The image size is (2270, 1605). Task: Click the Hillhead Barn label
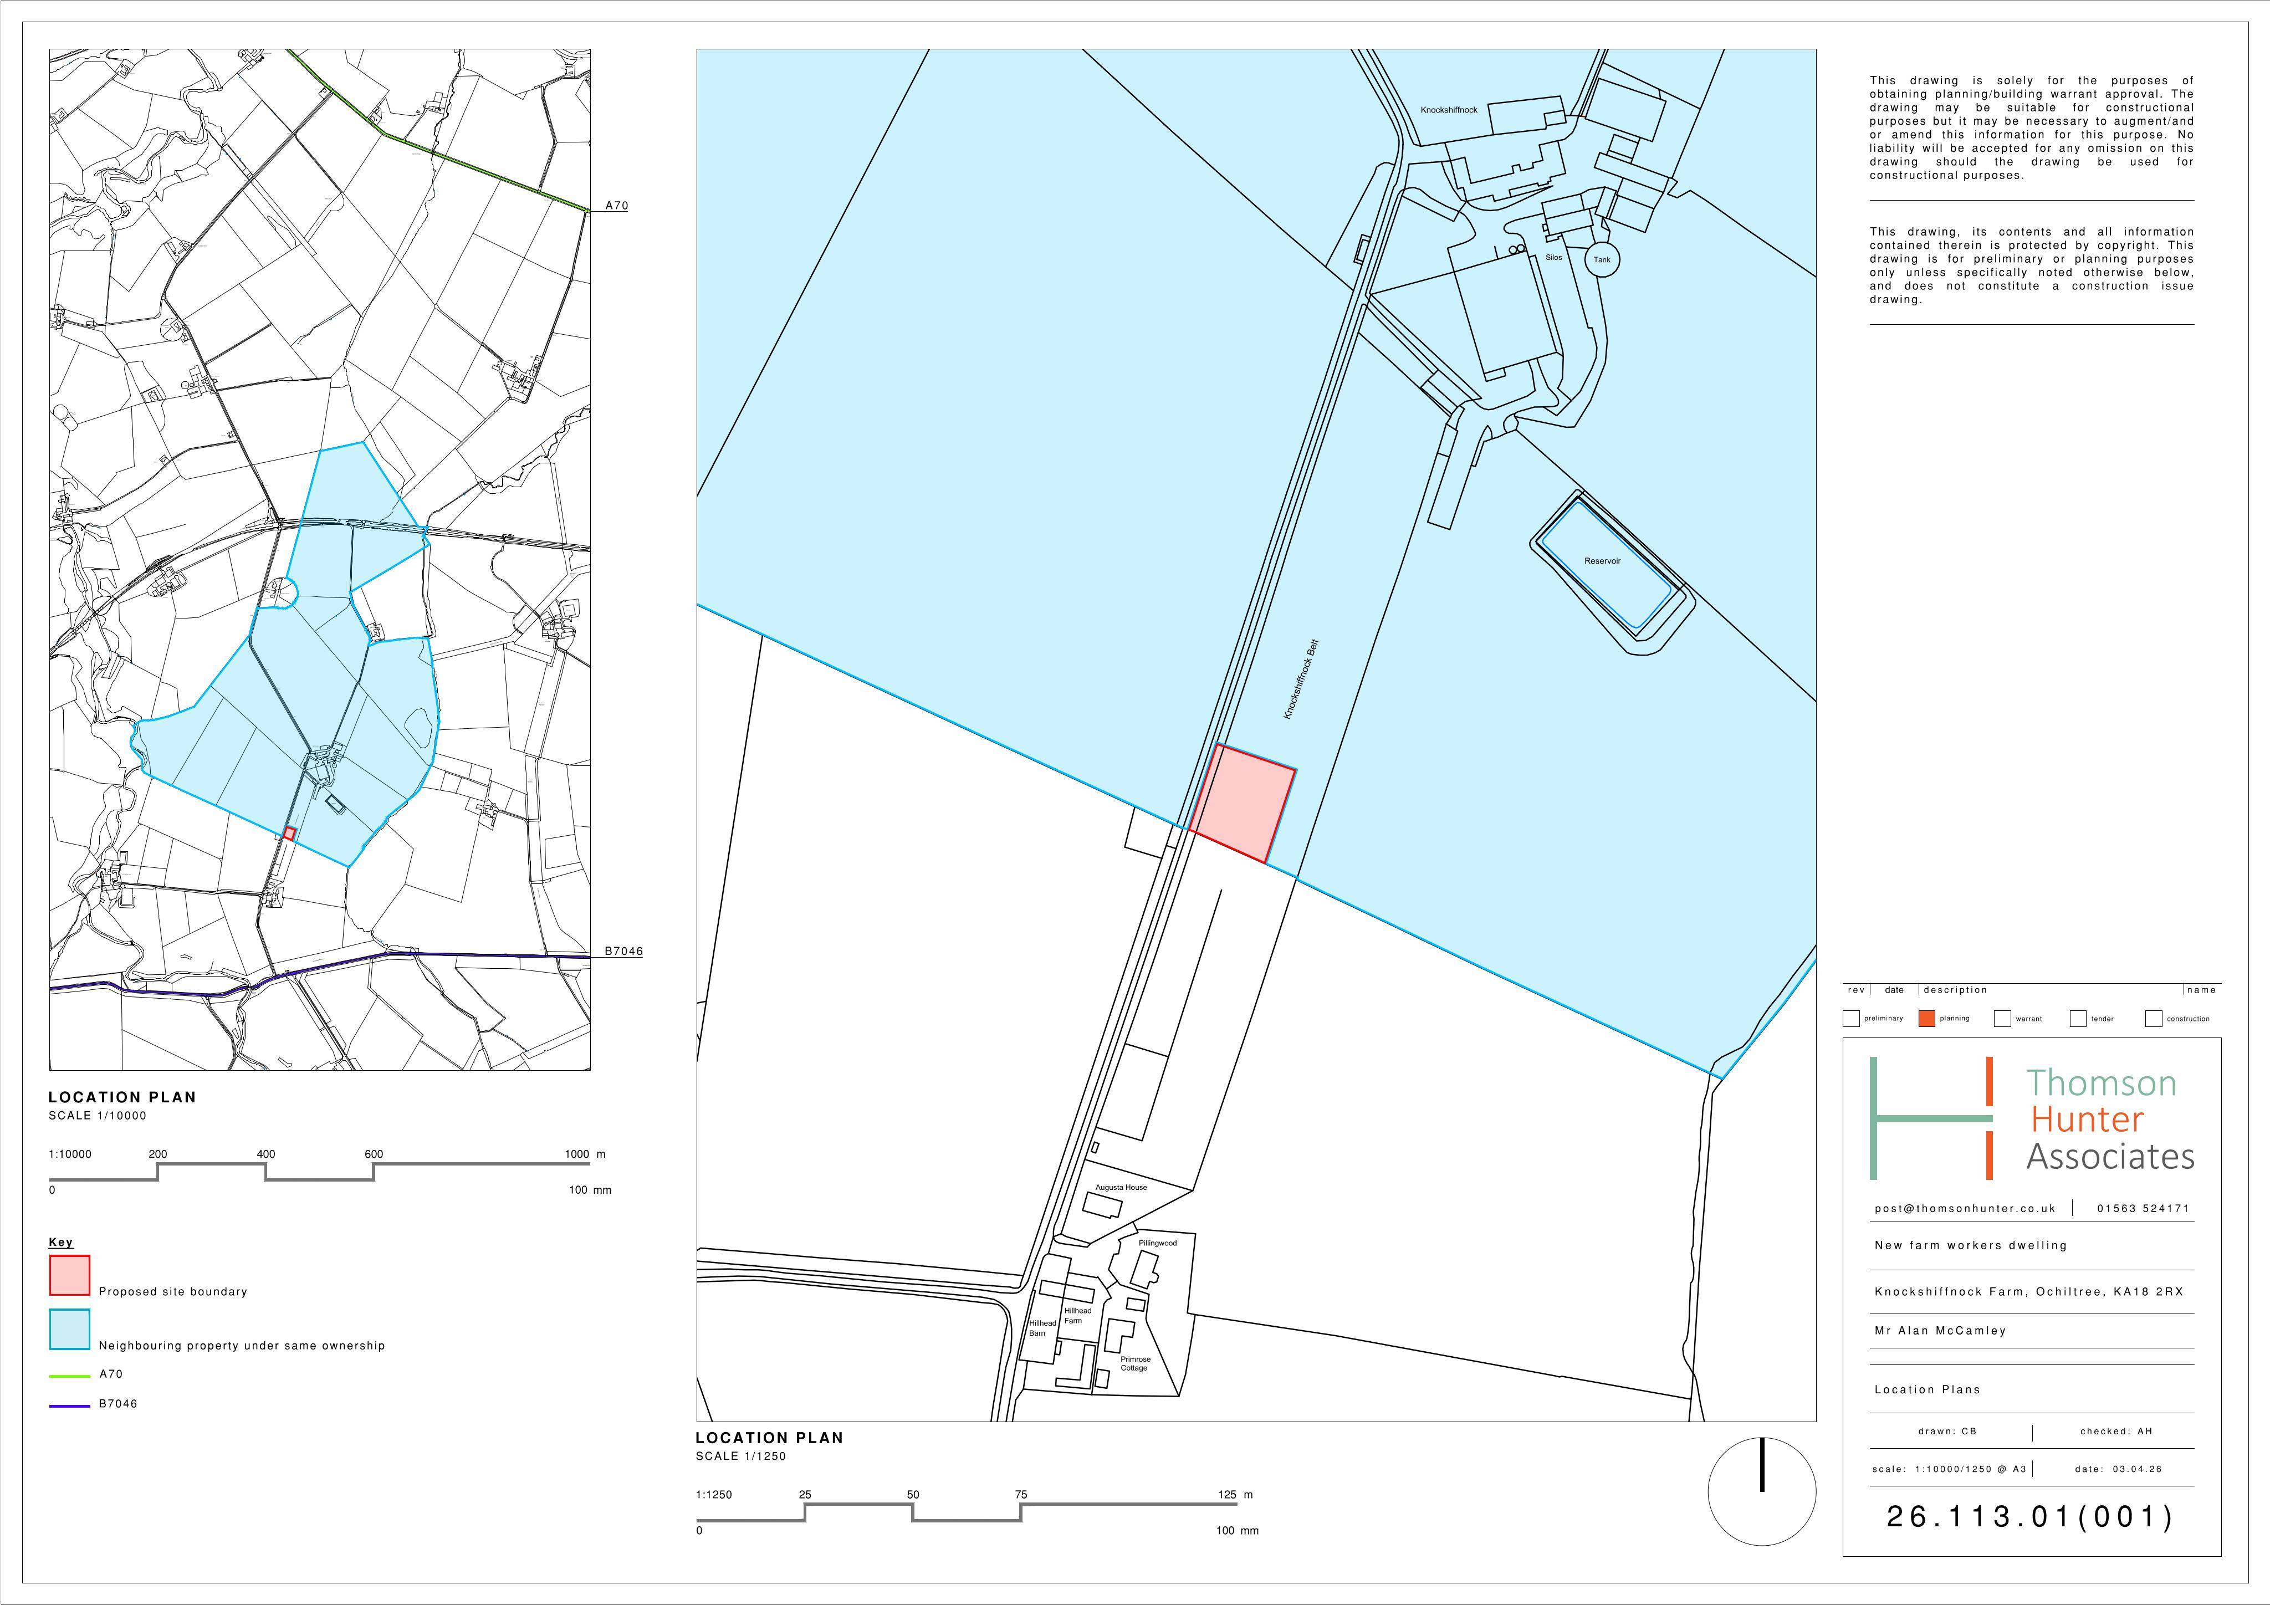tap(1043, 1328)
